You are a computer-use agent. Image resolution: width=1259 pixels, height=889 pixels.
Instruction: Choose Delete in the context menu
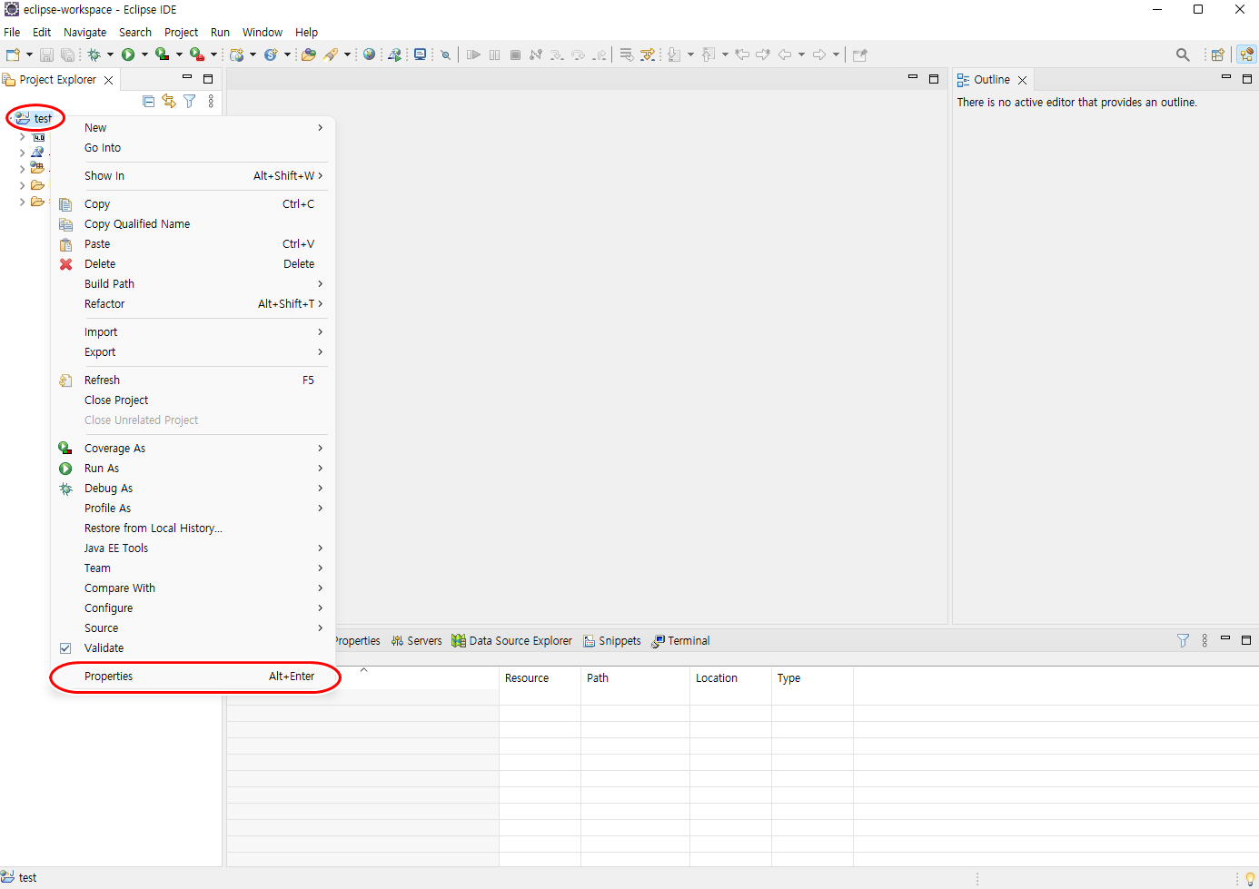point(193,264)
